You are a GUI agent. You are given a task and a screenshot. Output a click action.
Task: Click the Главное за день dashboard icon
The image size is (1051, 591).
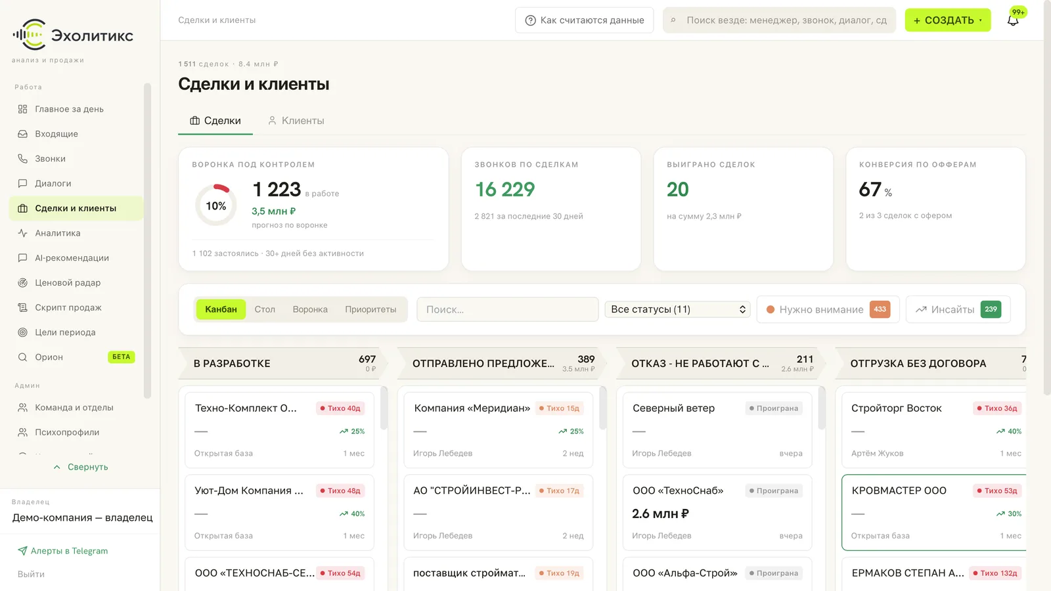tap(22, 109)
